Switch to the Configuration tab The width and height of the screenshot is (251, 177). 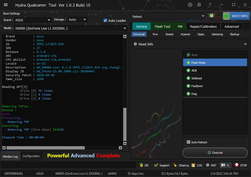[x=31, y=156]
